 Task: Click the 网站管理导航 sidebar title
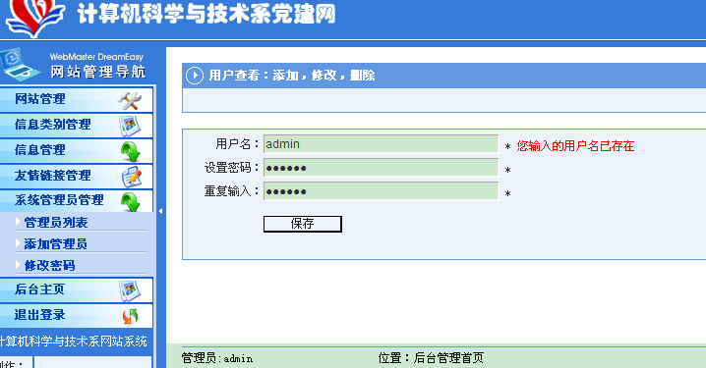pos(98,72)
